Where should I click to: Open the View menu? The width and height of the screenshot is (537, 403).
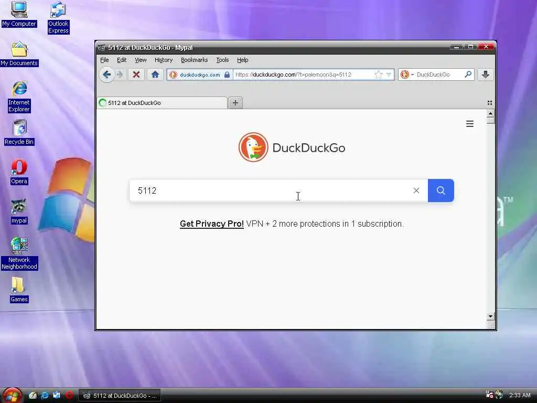(x=141, y=60)
